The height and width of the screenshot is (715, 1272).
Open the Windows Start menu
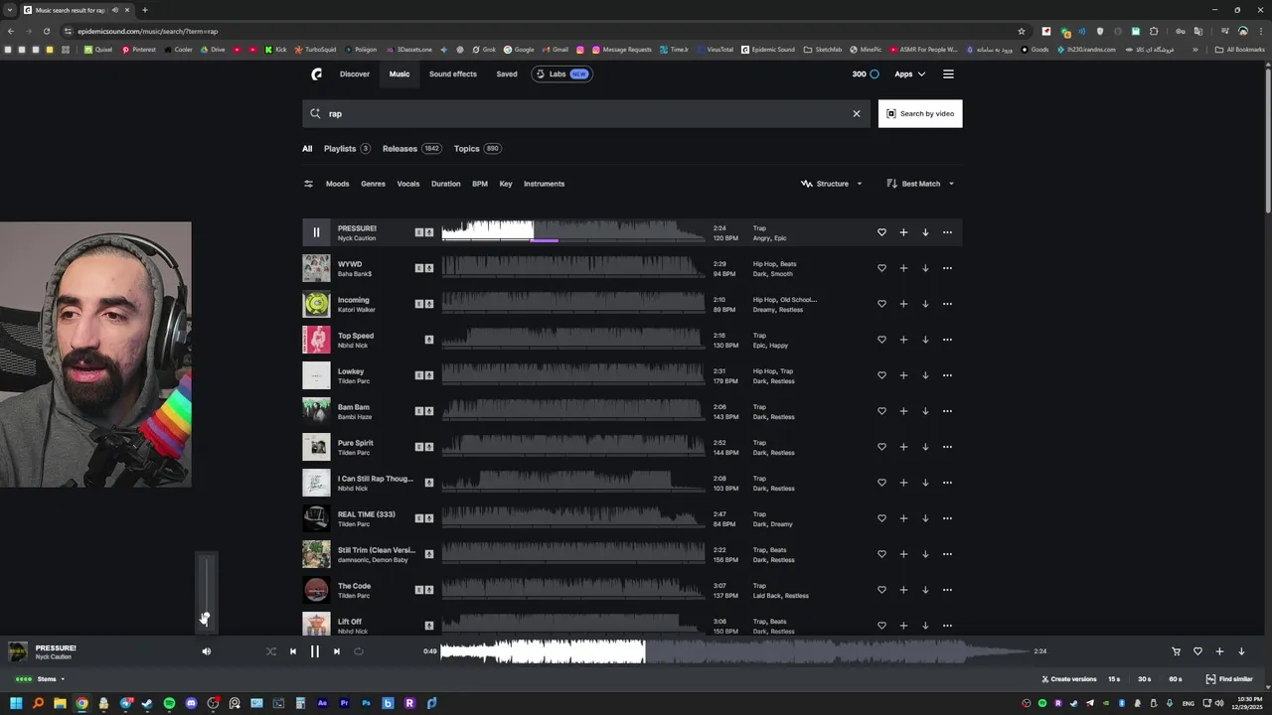pos(16,703)
